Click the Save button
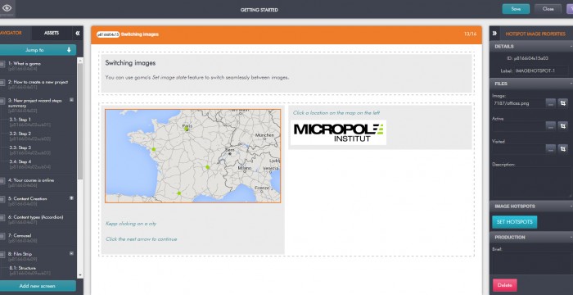573x295 pixels. tap(516, 9)
